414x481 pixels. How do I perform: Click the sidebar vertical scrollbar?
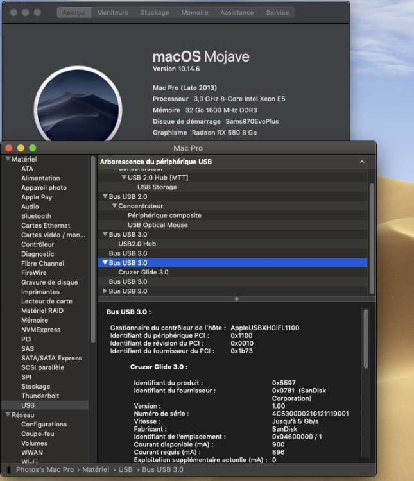[x=93, y=249]
